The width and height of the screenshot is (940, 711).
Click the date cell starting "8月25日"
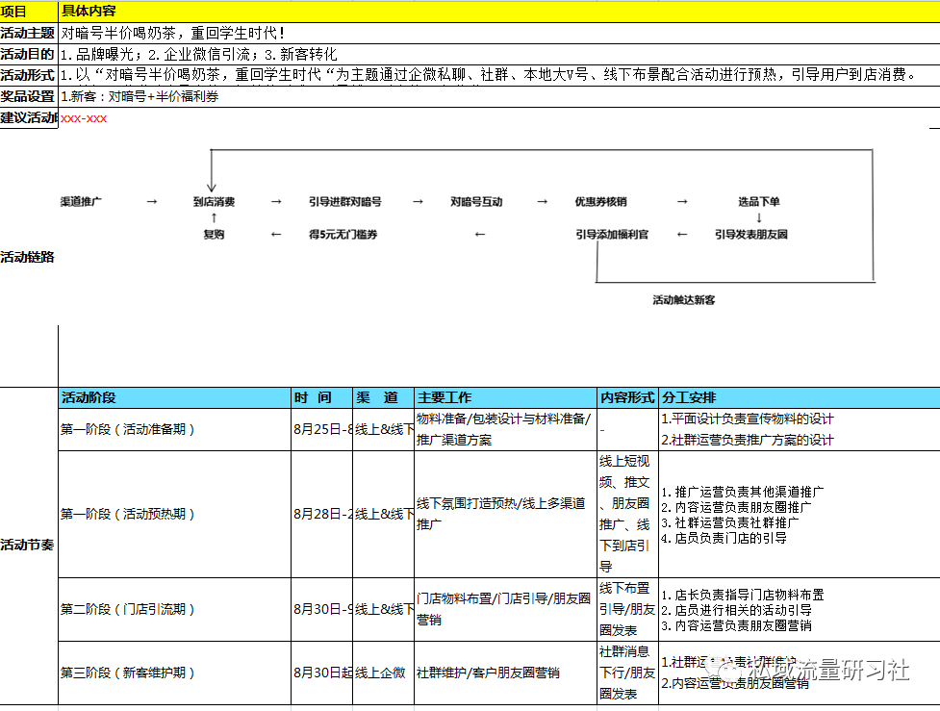(x=322, y=429)
